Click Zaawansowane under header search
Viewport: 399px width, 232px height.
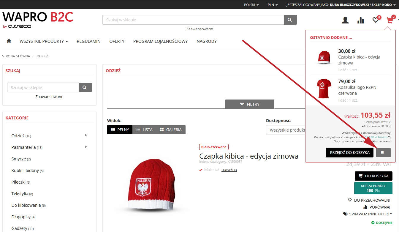tap(199, 29)
